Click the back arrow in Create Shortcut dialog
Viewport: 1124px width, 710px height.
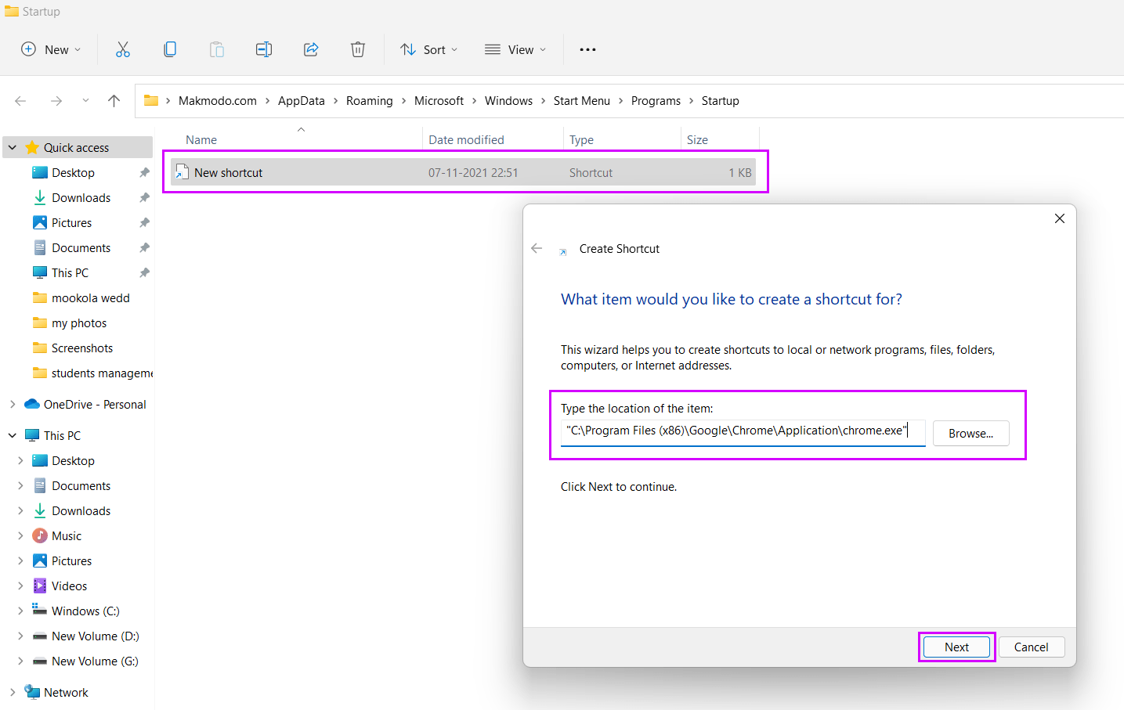click(x=537, y=249)
